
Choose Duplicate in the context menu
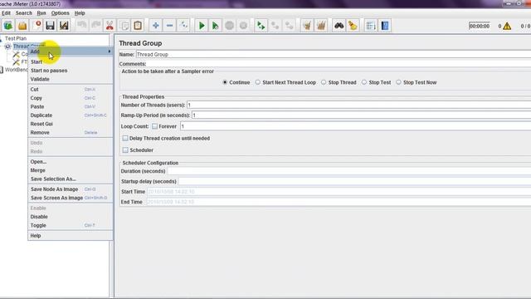tap(70, 115)
